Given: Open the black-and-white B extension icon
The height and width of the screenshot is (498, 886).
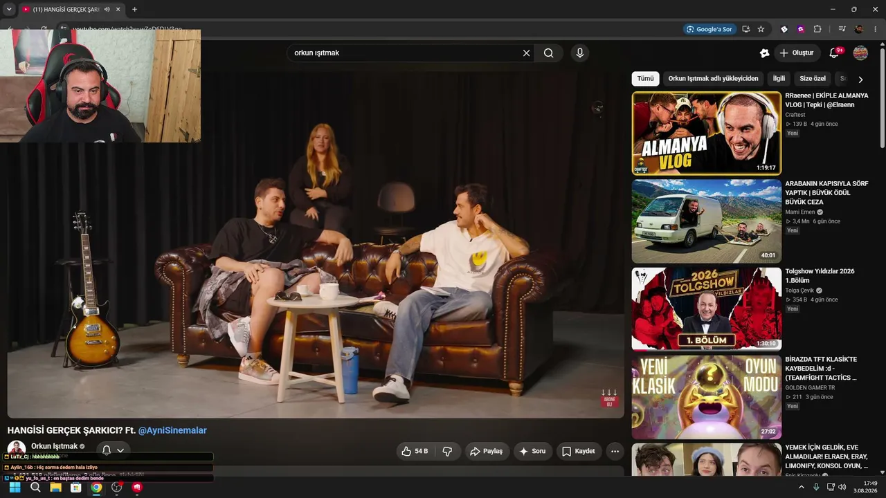Looking at the screenshot, I should pyautogui.click(x=784, y=29).
